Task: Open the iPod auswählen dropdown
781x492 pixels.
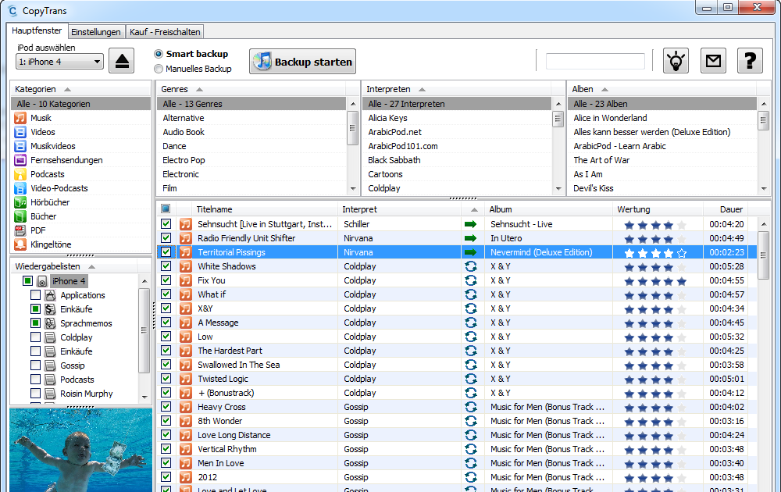Action: (60, 62)
